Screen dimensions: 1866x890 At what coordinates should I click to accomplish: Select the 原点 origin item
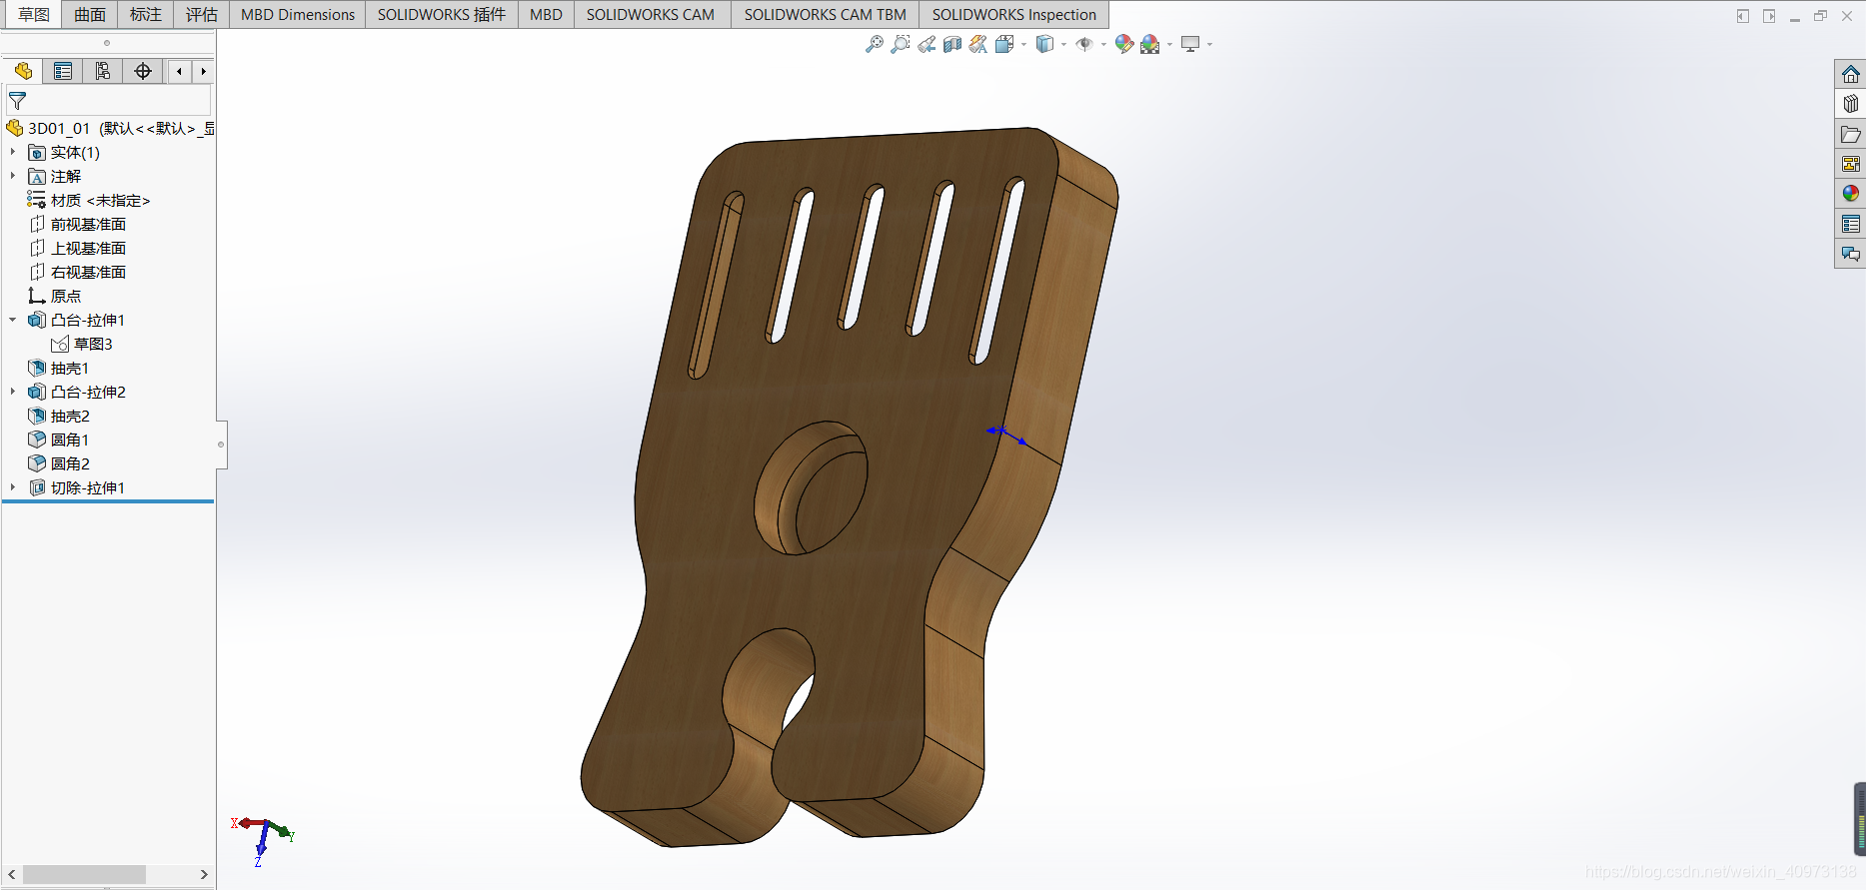click(x=55, y=296)
